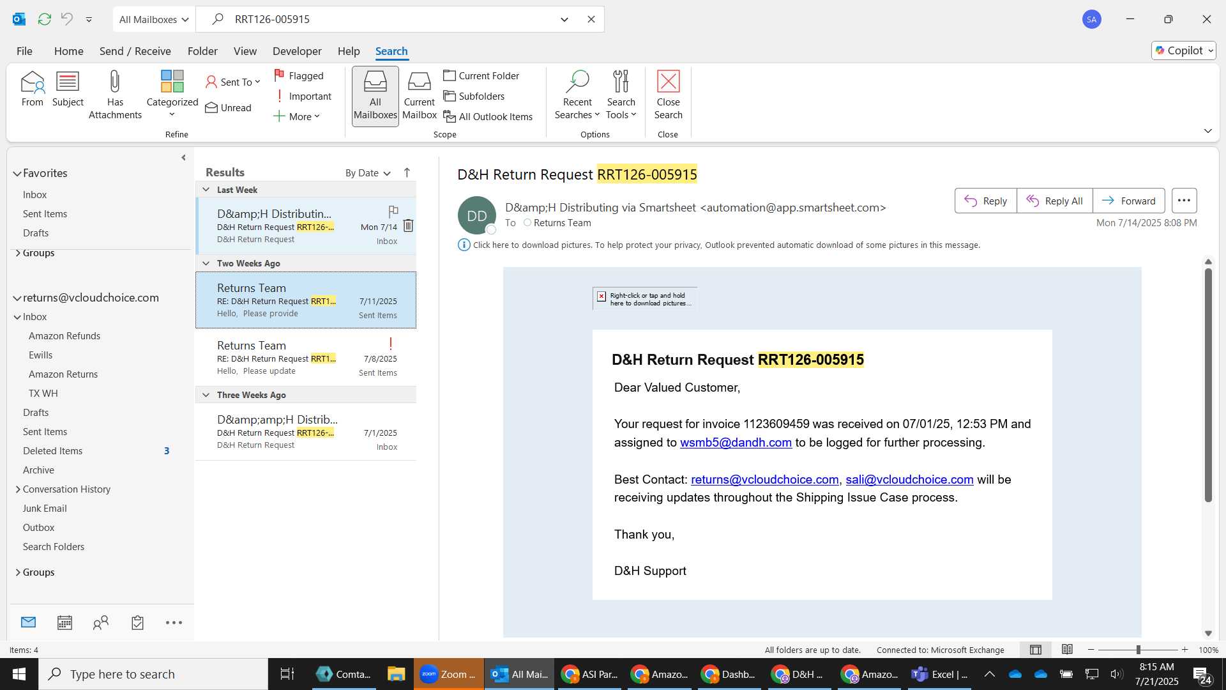
Task: Open the Amazon Refunds folder
Action: [x=64, y=336]
